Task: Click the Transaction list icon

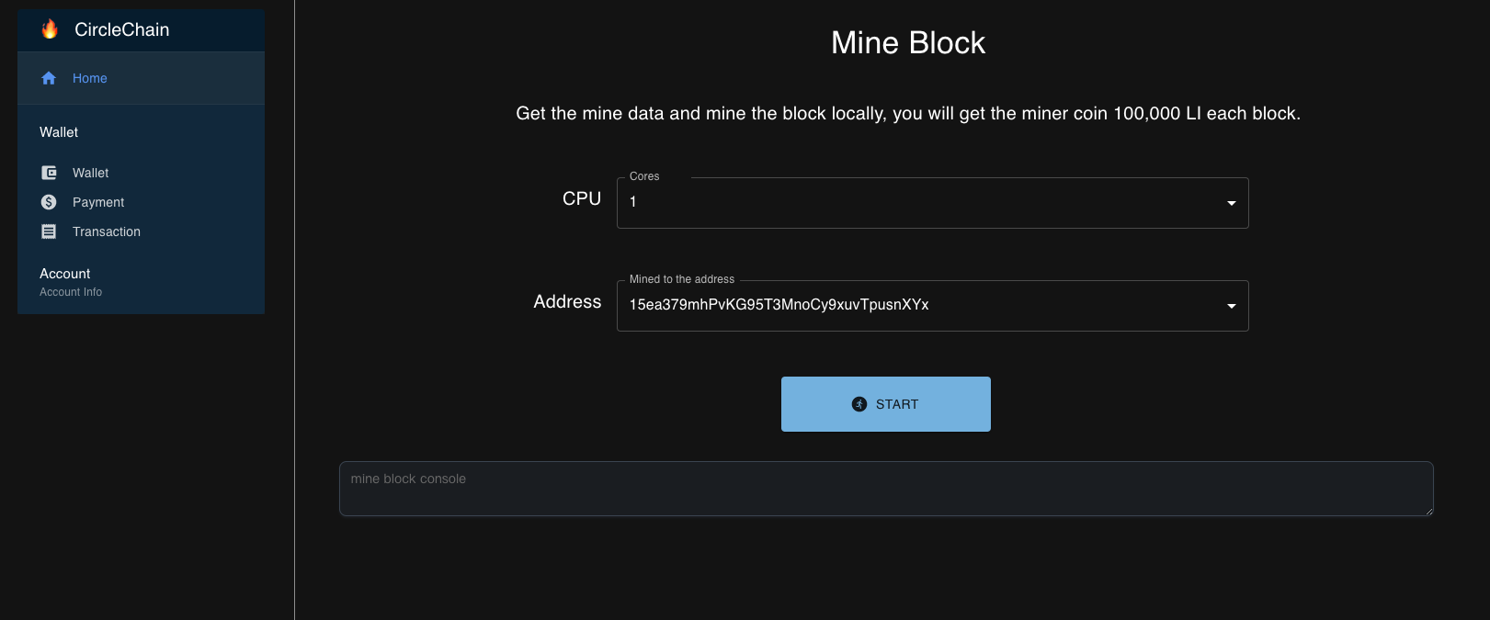Action: [49, 231]
